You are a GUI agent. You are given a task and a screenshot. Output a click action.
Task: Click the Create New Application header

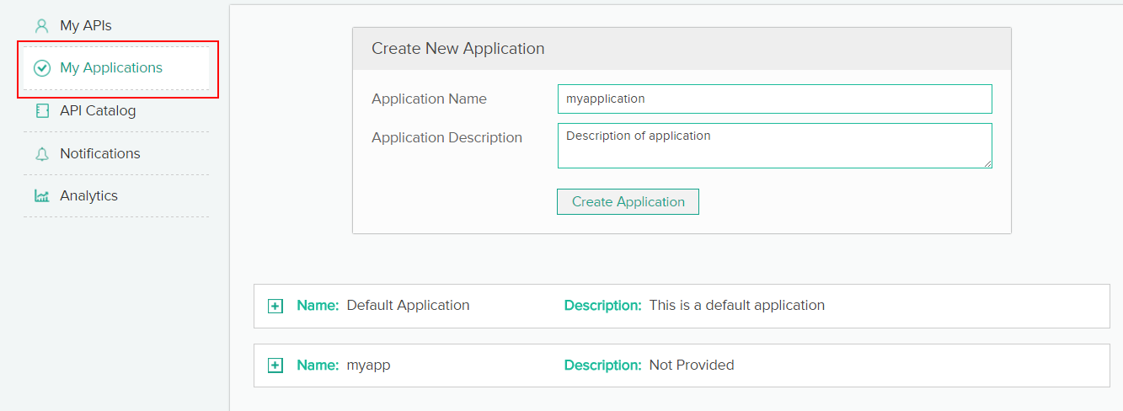(457, 49)
